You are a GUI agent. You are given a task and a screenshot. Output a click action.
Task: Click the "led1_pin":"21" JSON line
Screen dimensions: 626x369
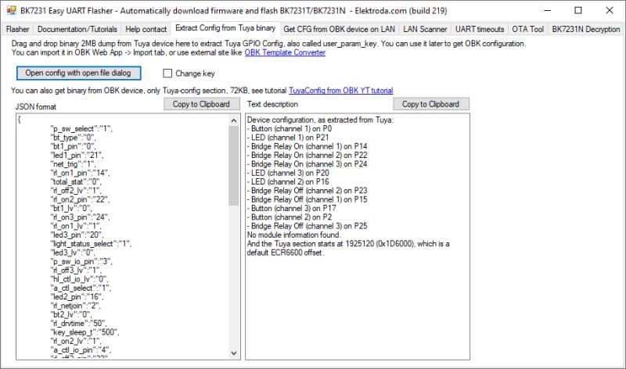point(77,155)
